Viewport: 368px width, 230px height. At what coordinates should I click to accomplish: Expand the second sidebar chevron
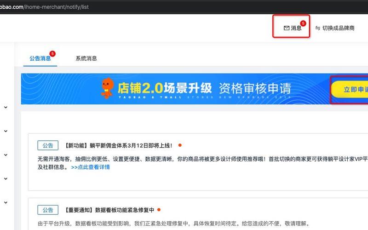click(6, 131)
